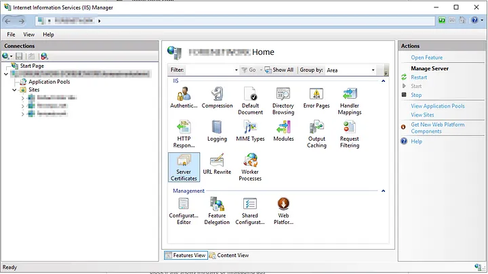Click the back navigation arrow
The image size is (488, 274).
coord(7,21)
